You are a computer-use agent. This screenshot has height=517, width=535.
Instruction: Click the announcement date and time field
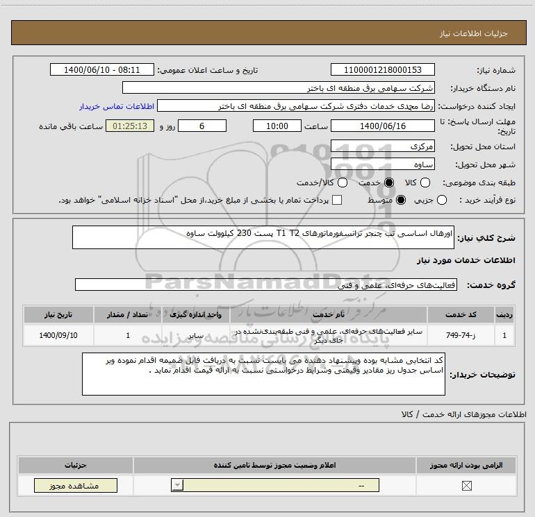102,69
